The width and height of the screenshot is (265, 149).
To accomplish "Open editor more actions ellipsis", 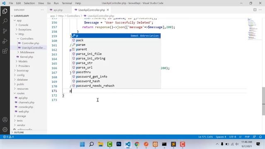I will click(x=260, y=10).
